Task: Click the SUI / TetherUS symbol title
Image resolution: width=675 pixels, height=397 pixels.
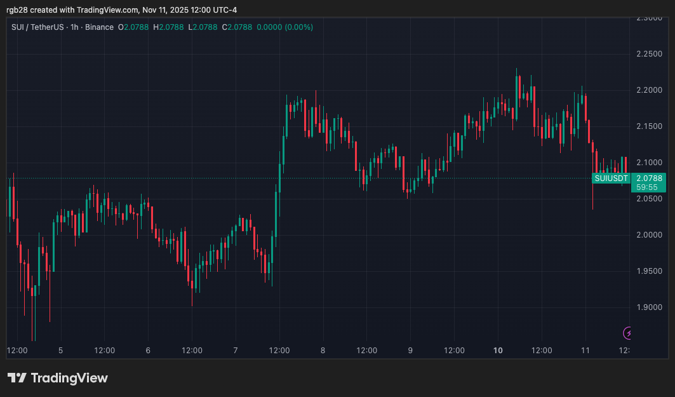Action: point(37,27)
